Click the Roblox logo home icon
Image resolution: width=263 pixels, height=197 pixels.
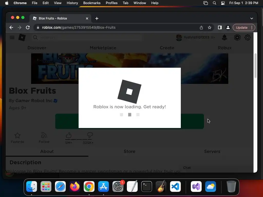[22, 37]
